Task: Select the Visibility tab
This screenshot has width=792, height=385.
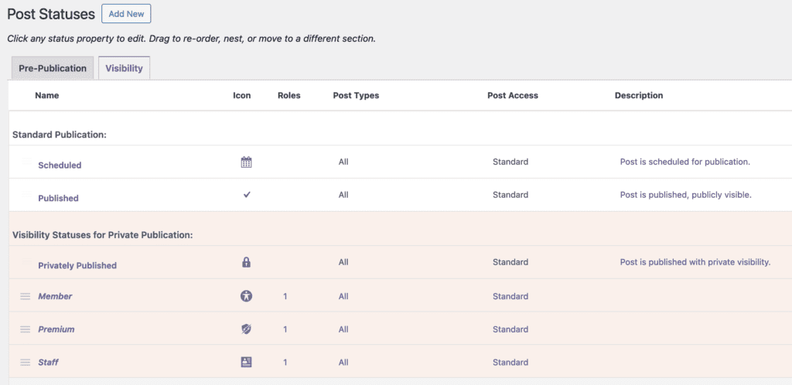Action: [x=124, y=68]
